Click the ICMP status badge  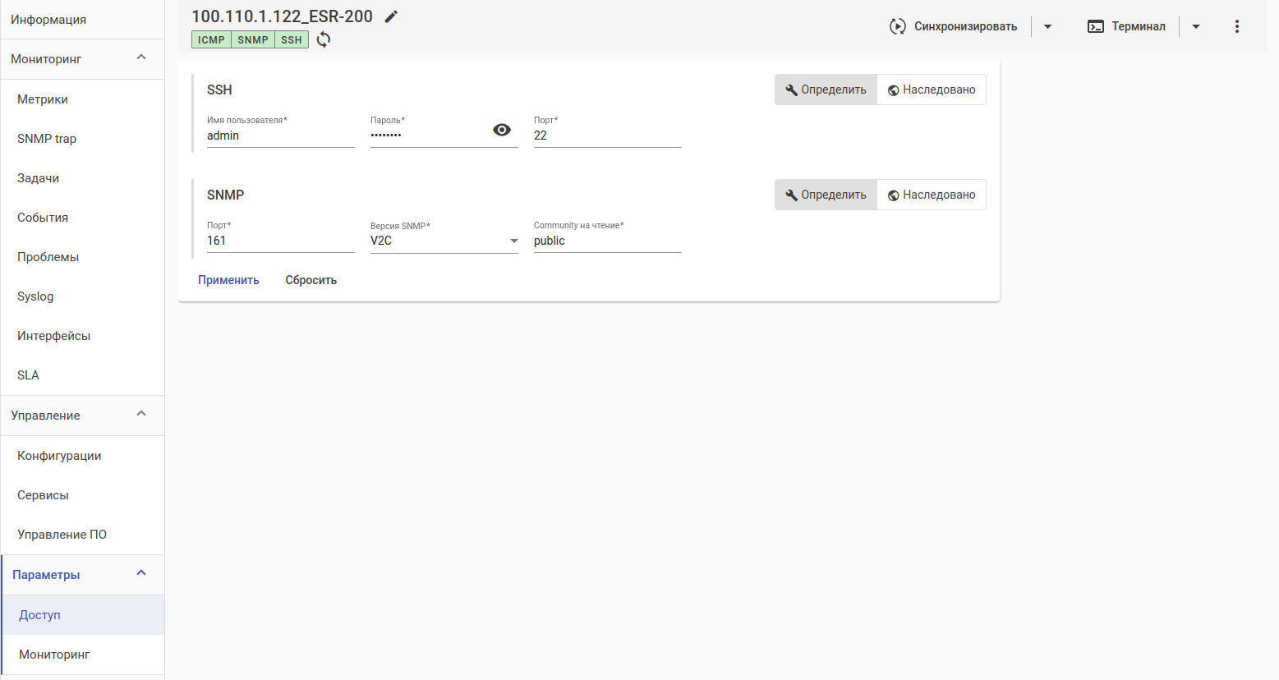pos(211,39)
